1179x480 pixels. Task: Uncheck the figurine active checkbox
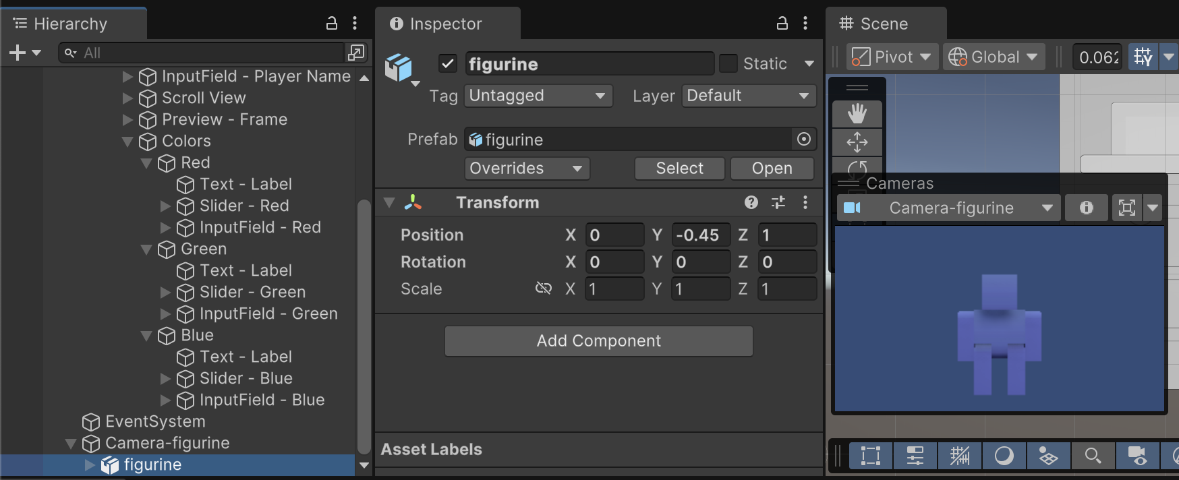coord(448,63)
